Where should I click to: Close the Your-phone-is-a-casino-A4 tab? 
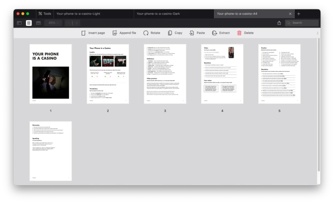(290, 14)
